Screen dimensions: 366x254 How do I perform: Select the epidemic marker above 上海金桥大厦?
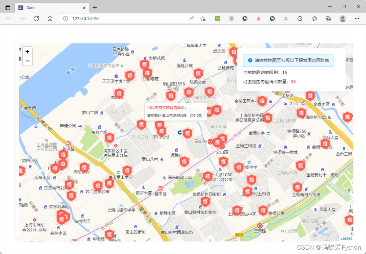tap(301, 113)
